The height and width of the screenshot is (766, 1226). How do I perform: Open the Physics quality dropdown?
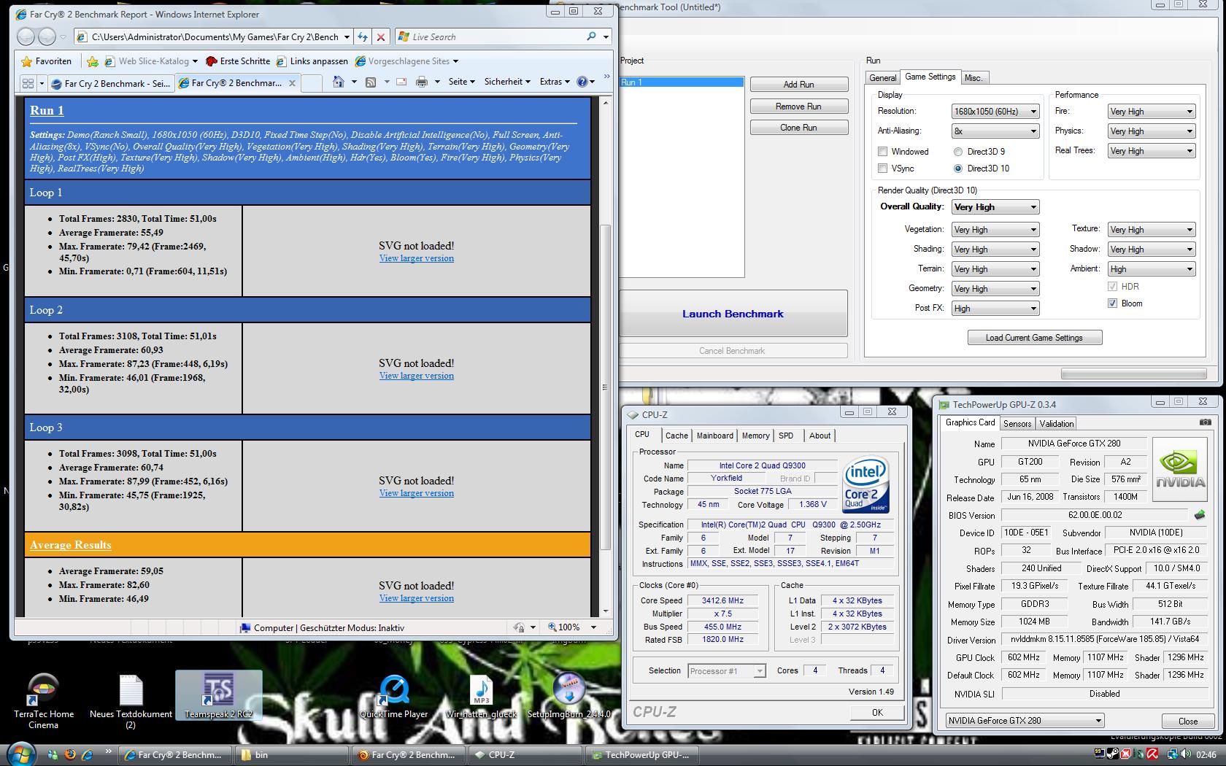click(x=1152, y=131)
